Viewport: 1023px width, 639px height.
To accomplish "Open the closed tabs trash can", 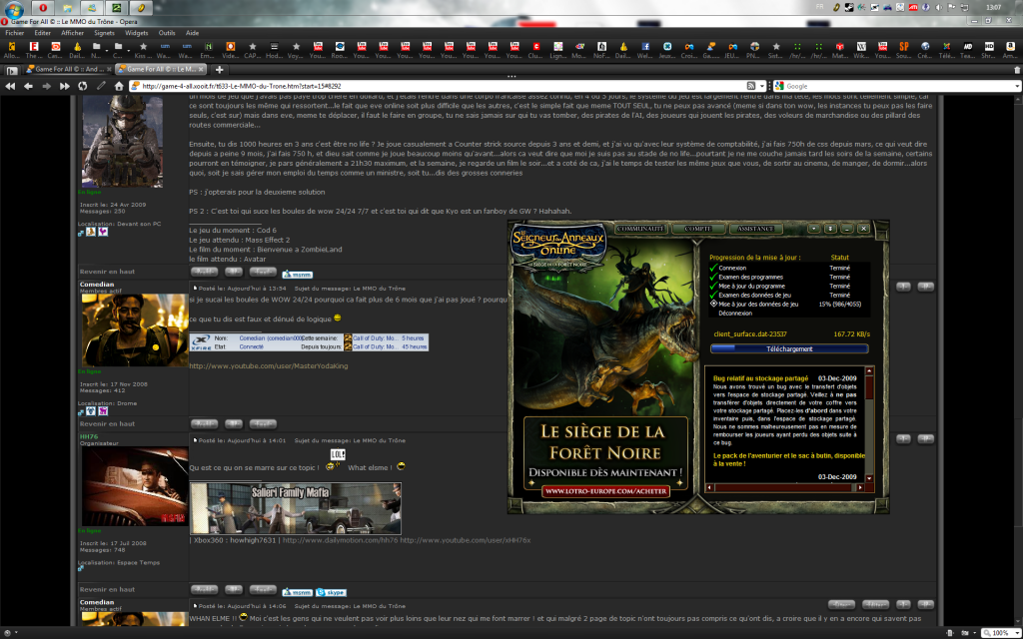I will tap(1016, 69).
